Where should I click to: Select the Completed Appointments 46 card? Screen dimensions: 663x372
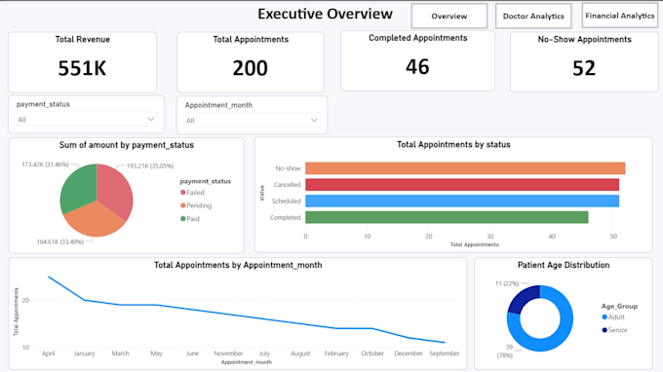(417, 60)
